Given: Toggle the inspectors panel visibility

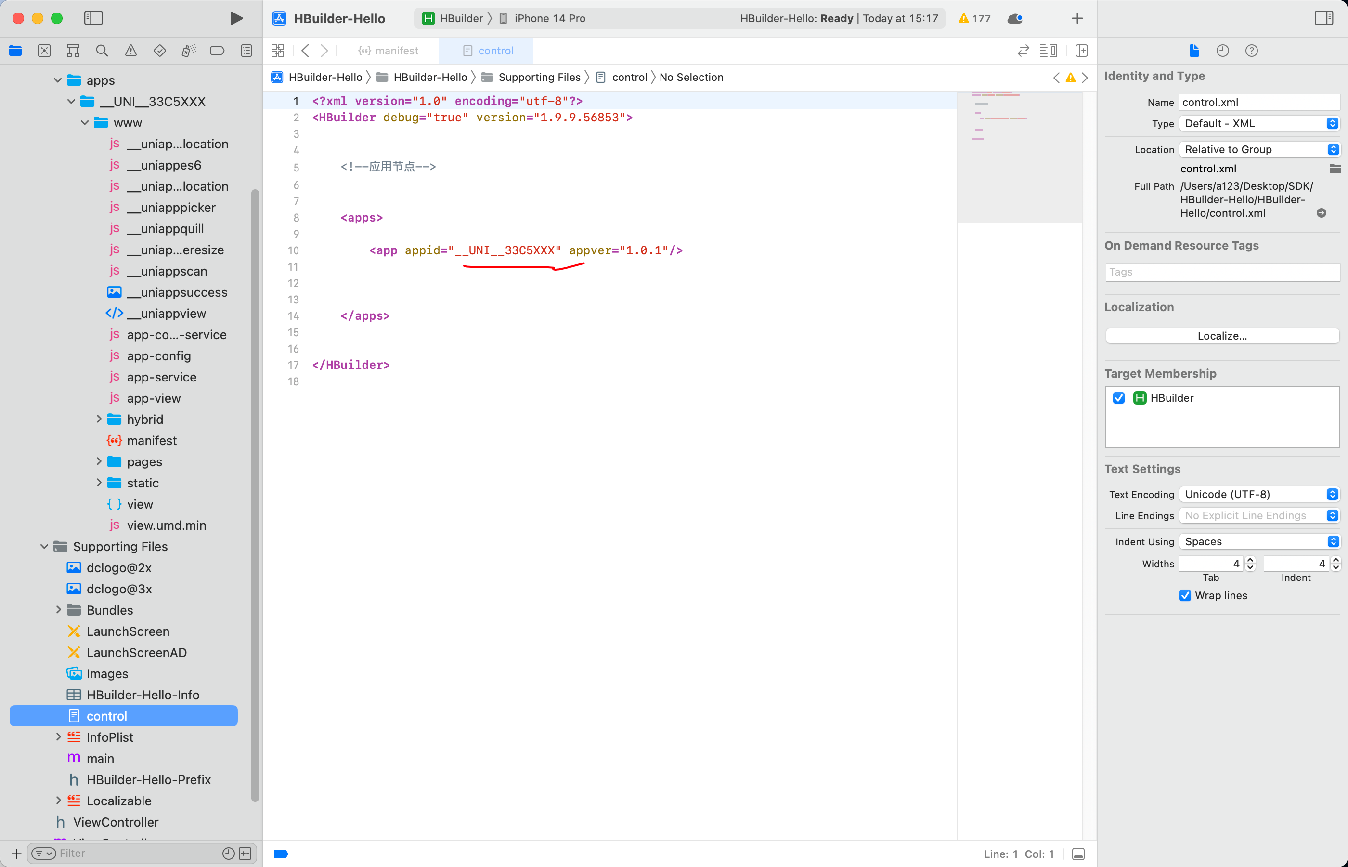Looking at the screenshot, I should [1323, 18].
